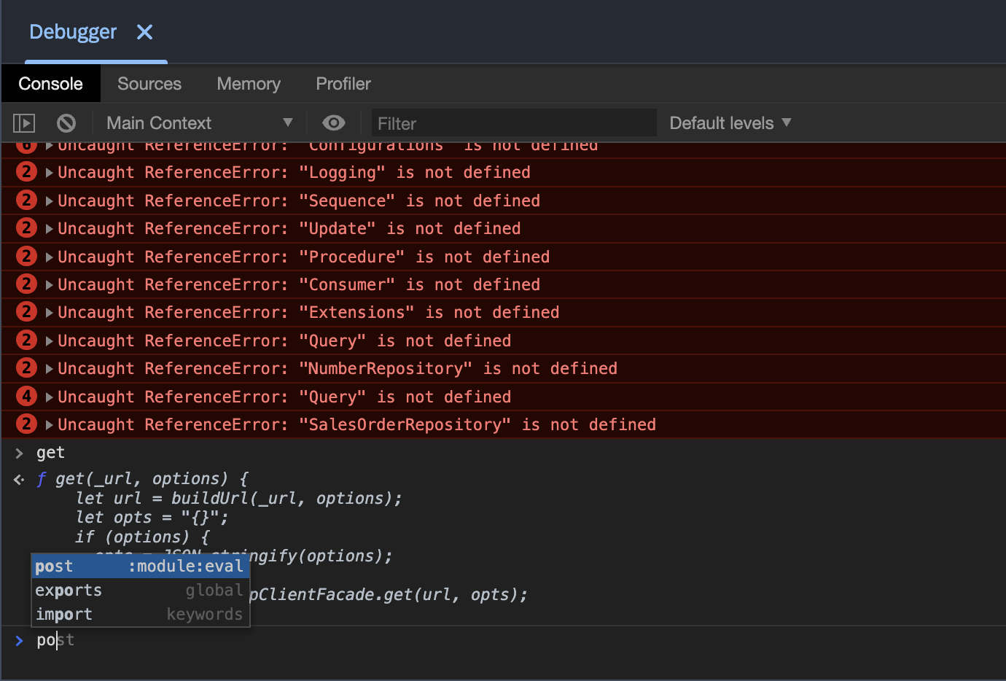Select the "Sequence" is not defined message
This screenshot has height=681, width=1006.
pos(299,201)
